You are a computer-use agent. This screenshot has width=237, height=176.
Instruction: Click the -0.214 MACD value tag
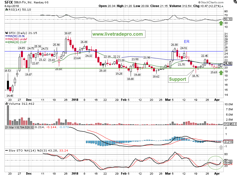[x=228, y=142]
